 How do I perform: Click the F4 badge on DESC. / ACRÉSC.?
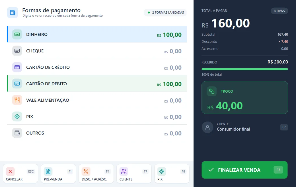coord(108,171)
